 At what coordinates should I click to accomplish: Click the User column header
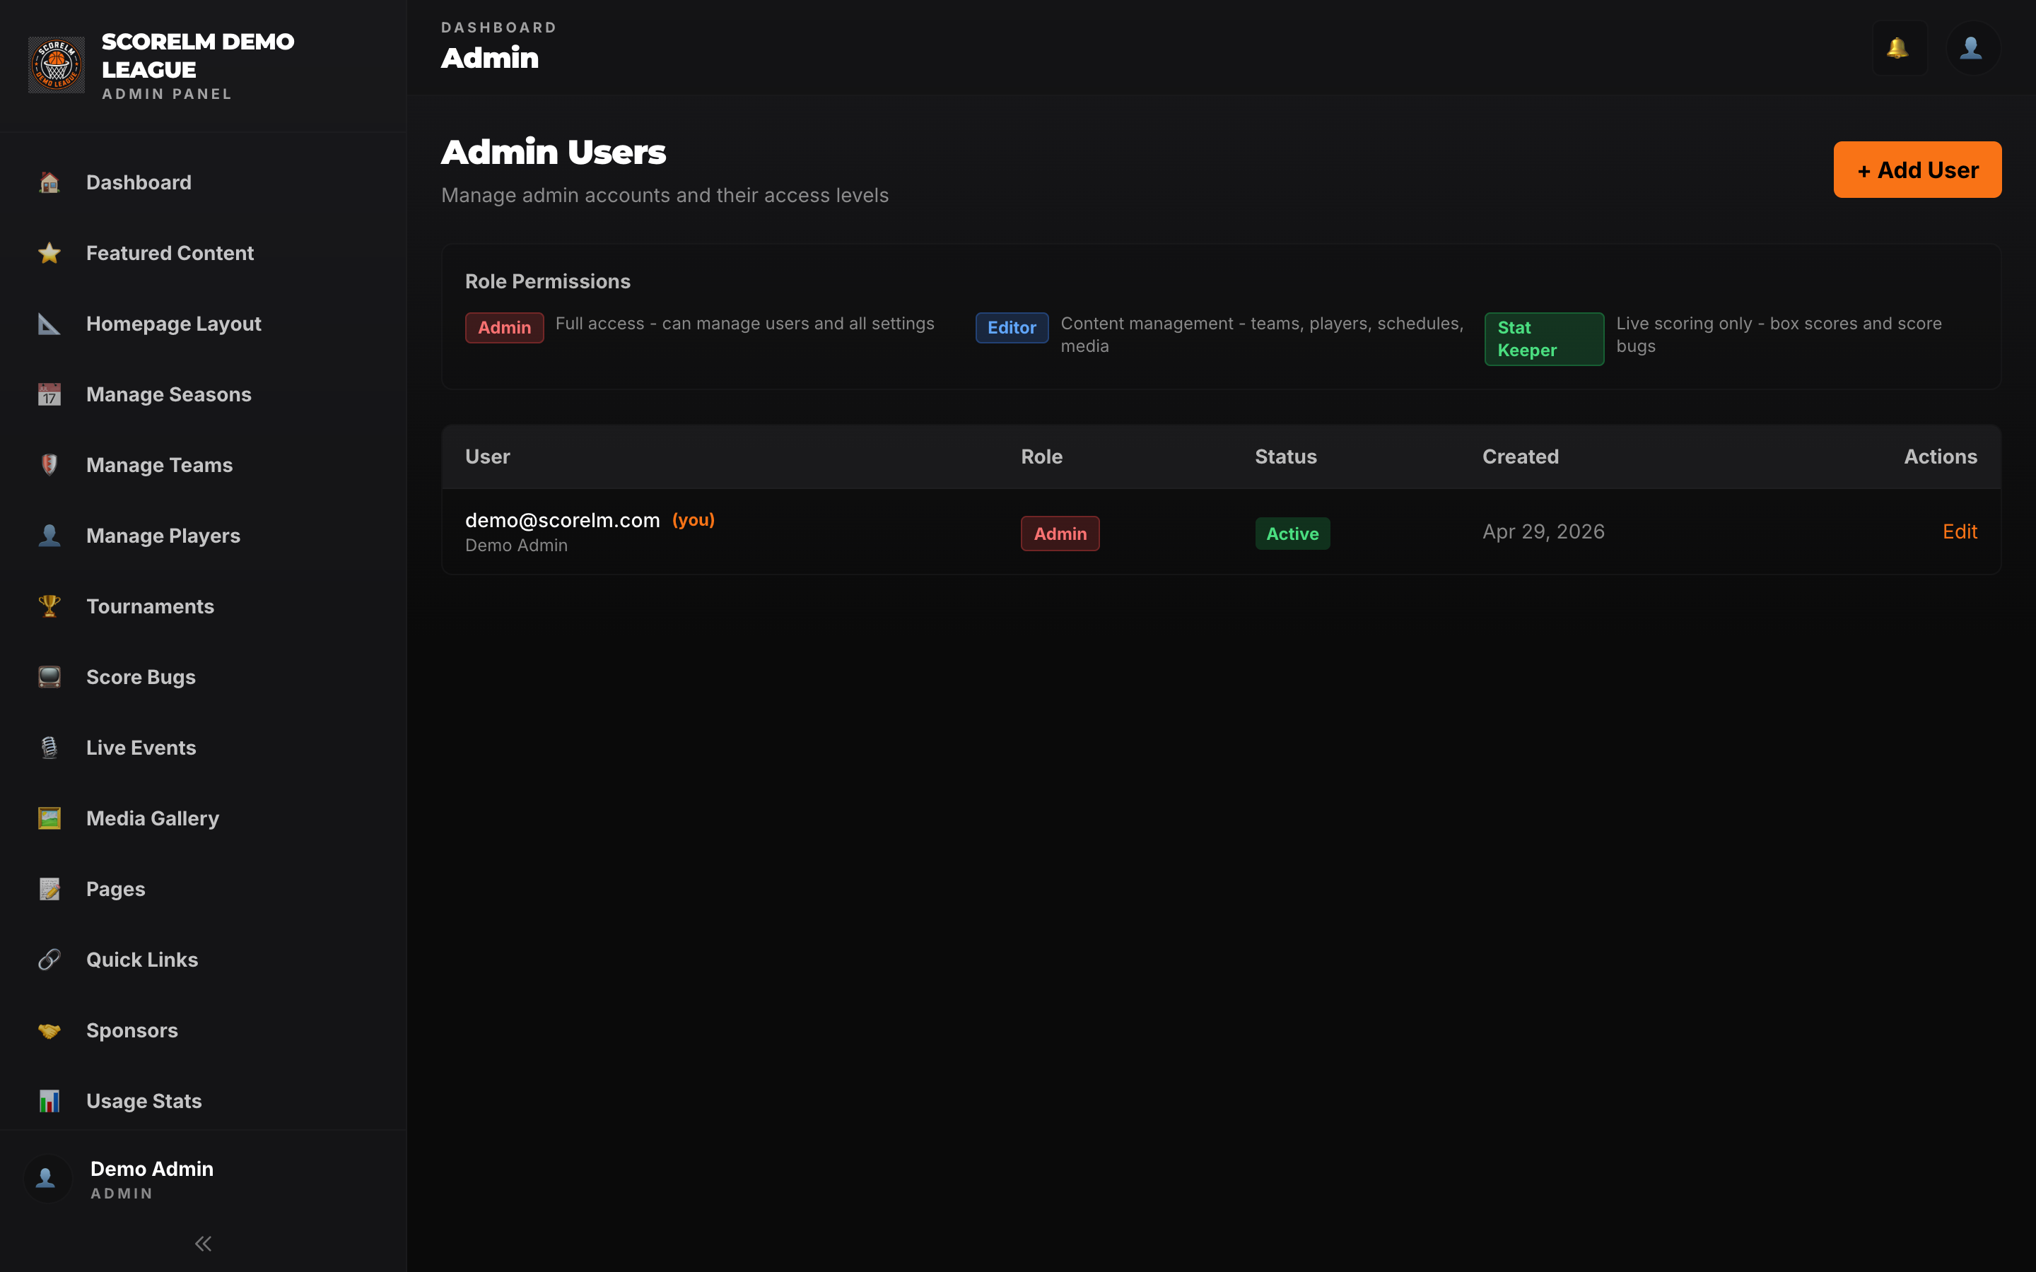tap(487, 457)
